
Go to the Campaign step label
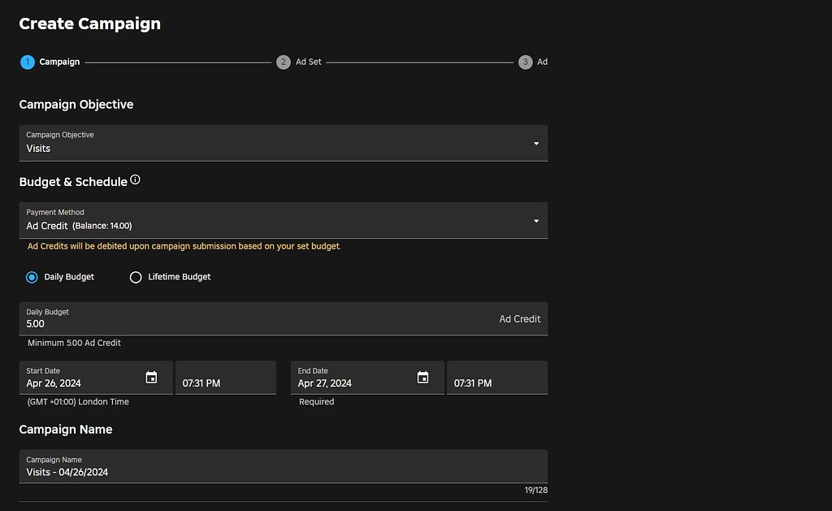click(x=59, y=62)
